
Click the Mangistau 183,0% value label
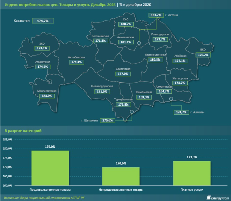click(46, 96)
